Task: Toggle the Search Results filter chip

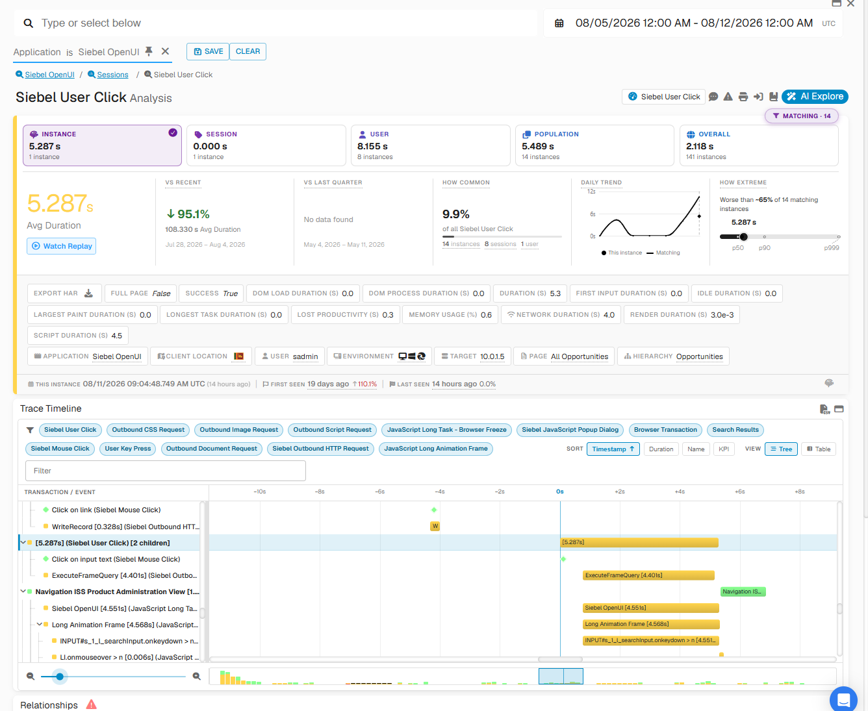Action: tap(735, 430)
